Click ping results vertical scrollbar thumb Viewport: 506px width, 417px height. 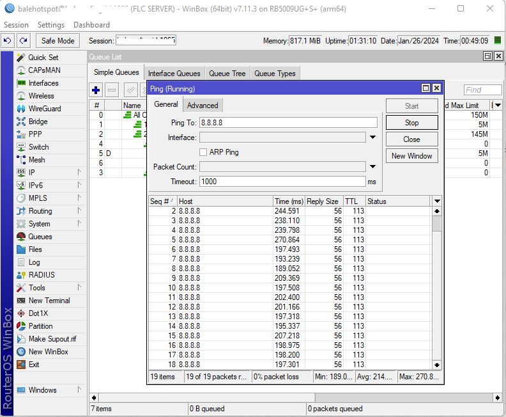click(437, 223)
